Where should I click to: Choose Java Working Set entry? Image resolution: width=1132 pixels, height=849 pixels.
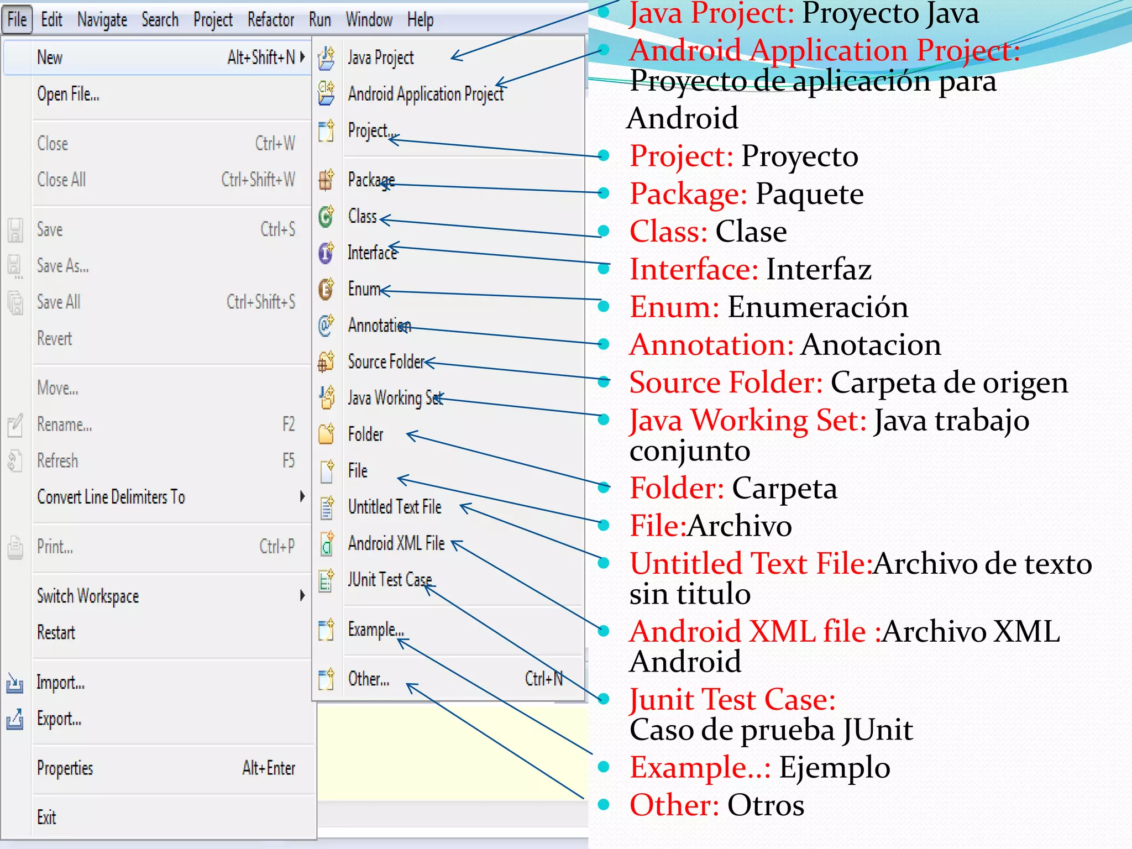pos(449,398)
